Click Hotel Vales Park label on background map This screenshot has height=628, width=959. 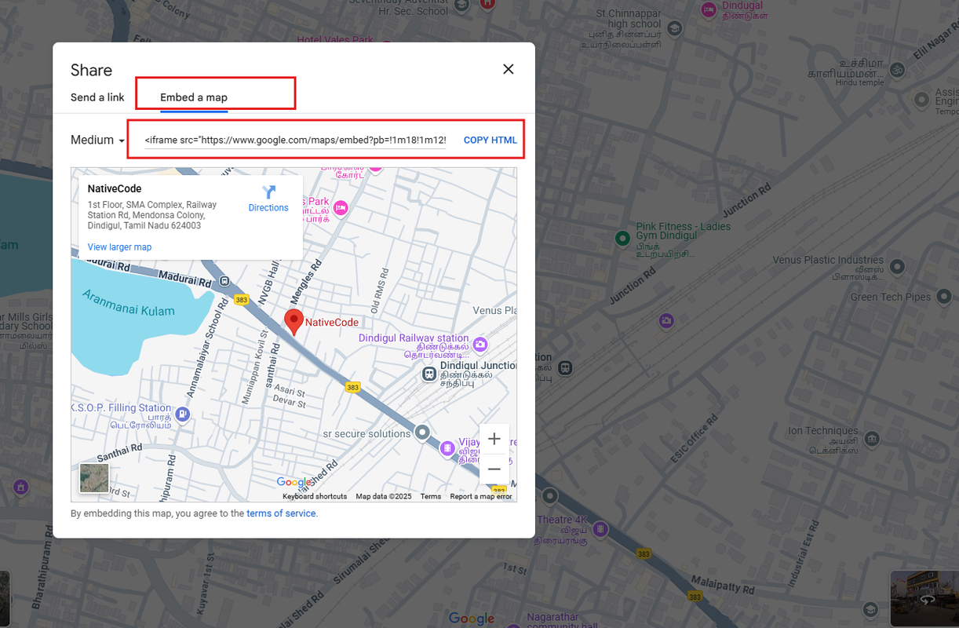pyautogui.click(x=335, y=39)
